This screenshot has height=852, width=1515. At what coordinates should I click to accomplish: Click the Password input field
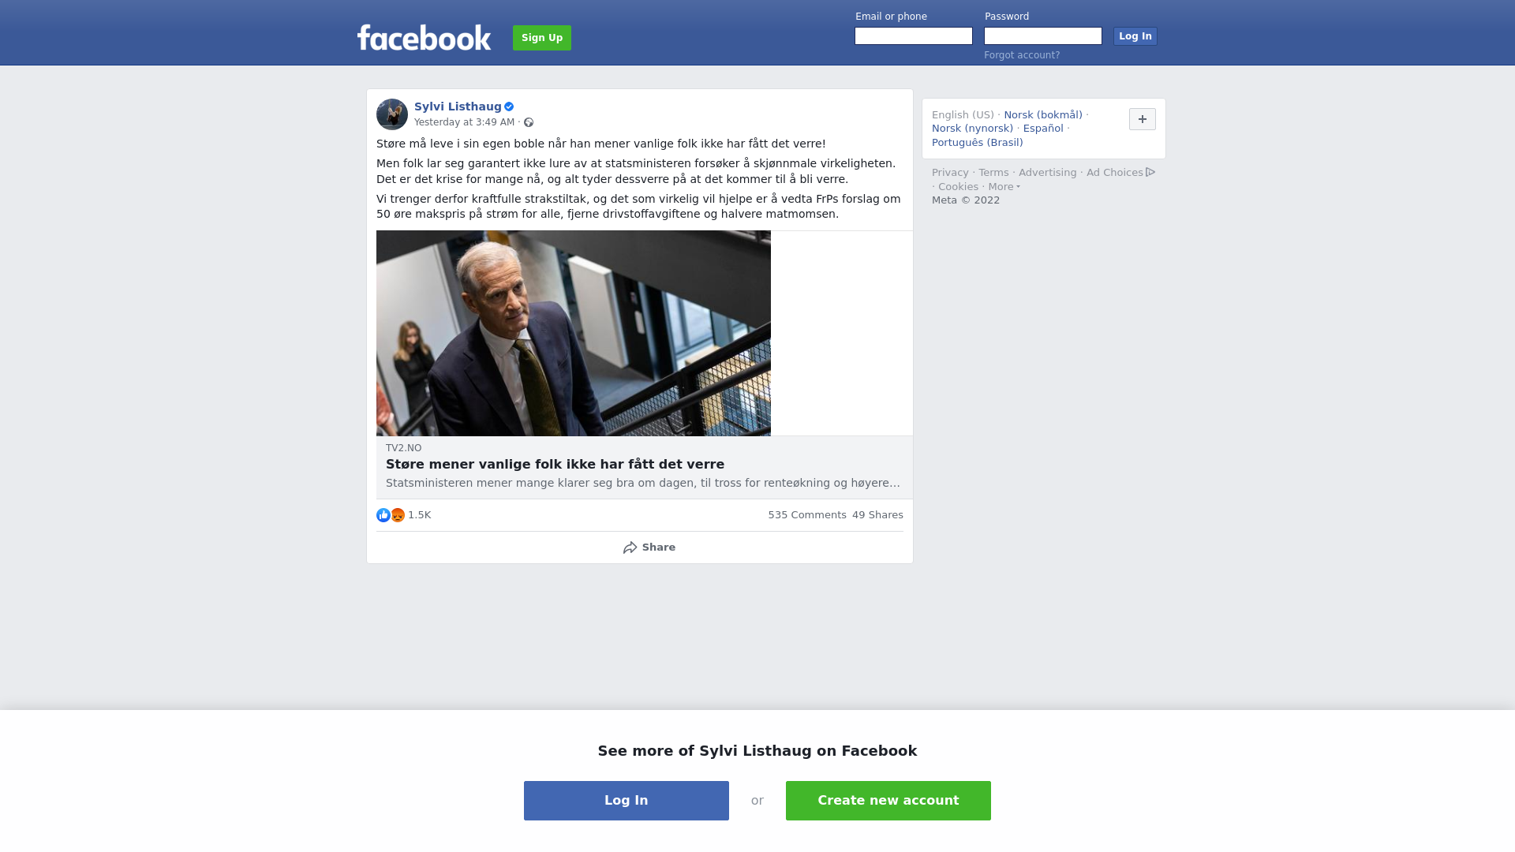click(1043, 36)
